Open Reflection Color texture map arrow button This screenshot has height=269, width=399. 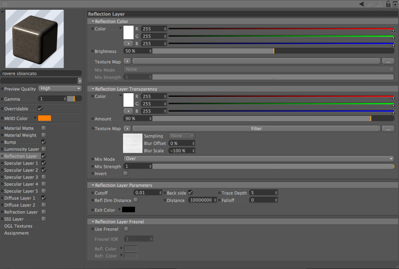coord(127,61)
